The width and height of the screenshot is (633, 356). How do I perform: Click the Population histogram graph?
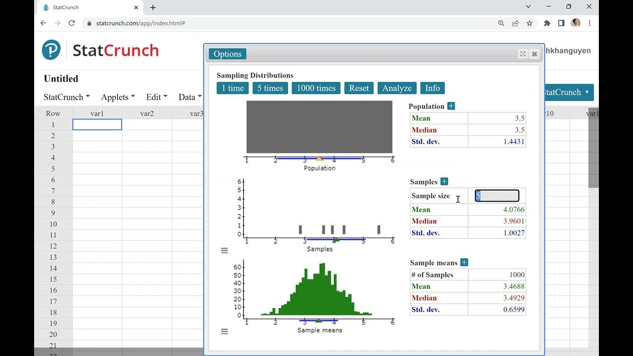click(x=319, y=127)
